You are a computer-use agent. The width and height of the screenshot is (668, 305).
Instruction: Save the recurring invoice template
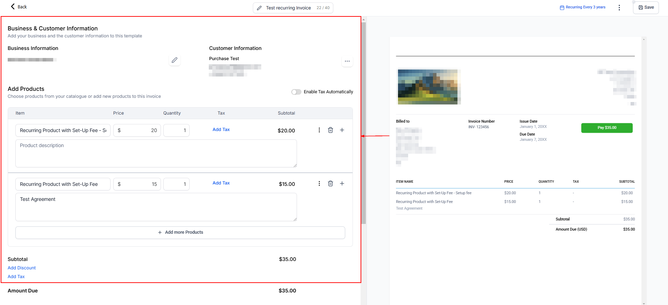646,7
